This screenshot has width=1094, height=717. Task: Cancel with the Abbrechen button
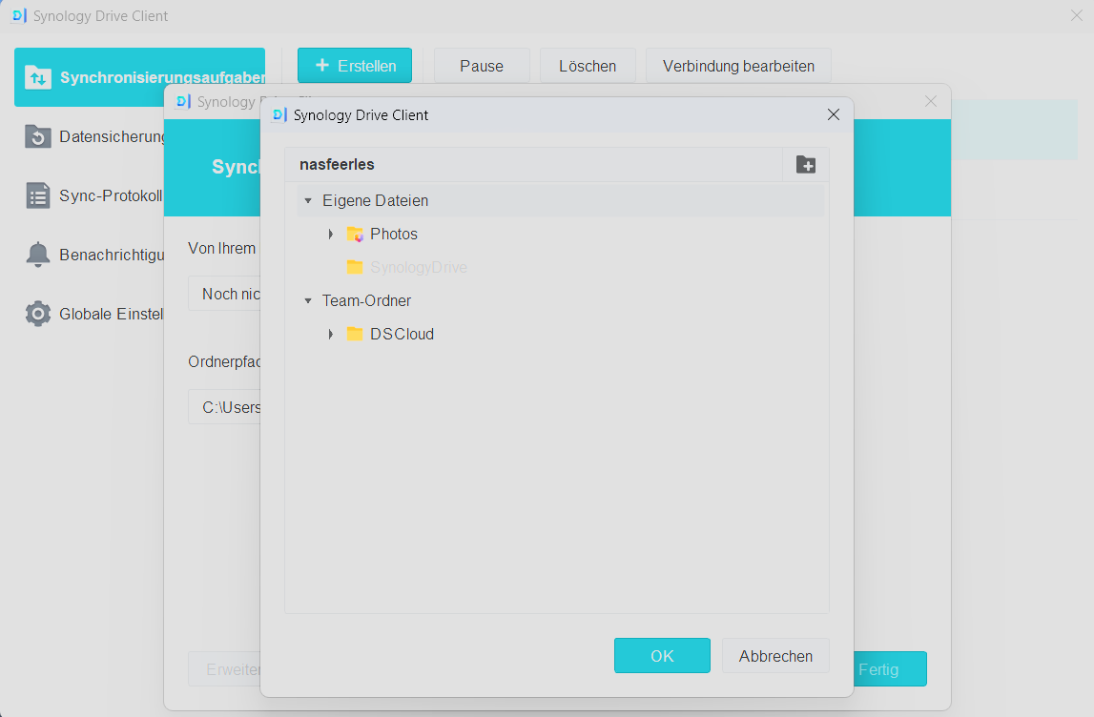[775, 656]
